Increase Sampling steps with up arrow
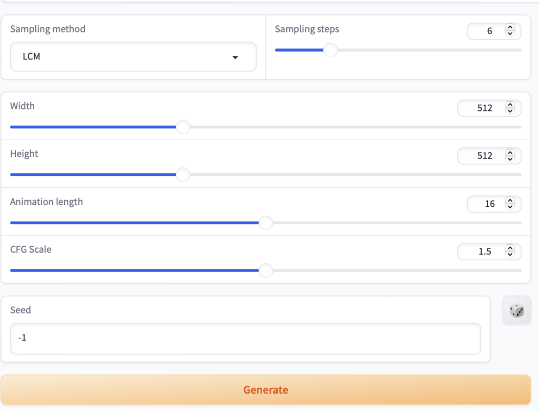The height and width of the screenshot is (411, 539). pyautogui.click(x=510, y=28)
